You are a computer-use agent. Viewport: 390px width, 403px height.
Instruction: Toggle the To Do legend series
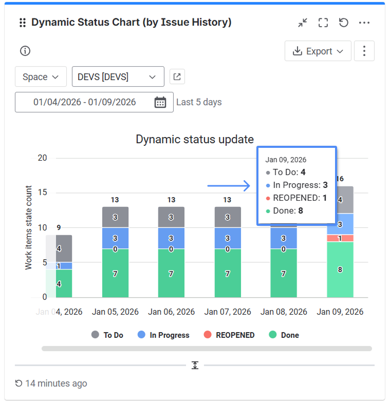point(107,335)
